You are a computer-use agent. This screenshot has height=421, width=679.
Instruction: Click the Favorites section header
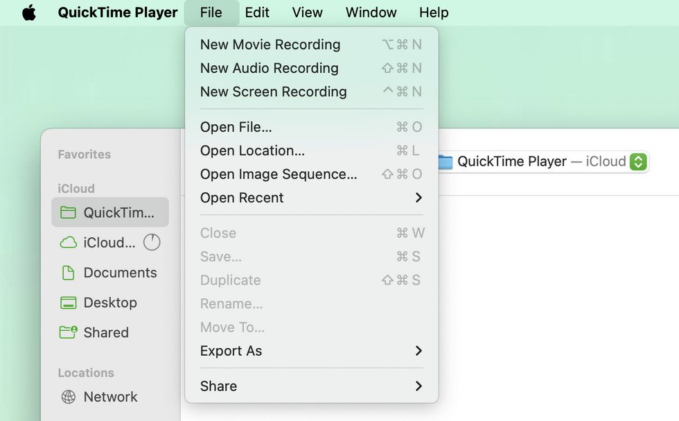point(85,155)
